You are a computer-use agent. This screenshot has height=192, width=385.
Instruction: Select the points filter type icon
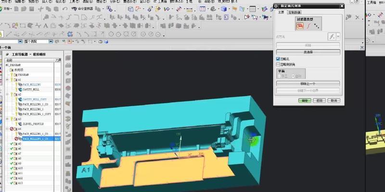pos(317,26)
